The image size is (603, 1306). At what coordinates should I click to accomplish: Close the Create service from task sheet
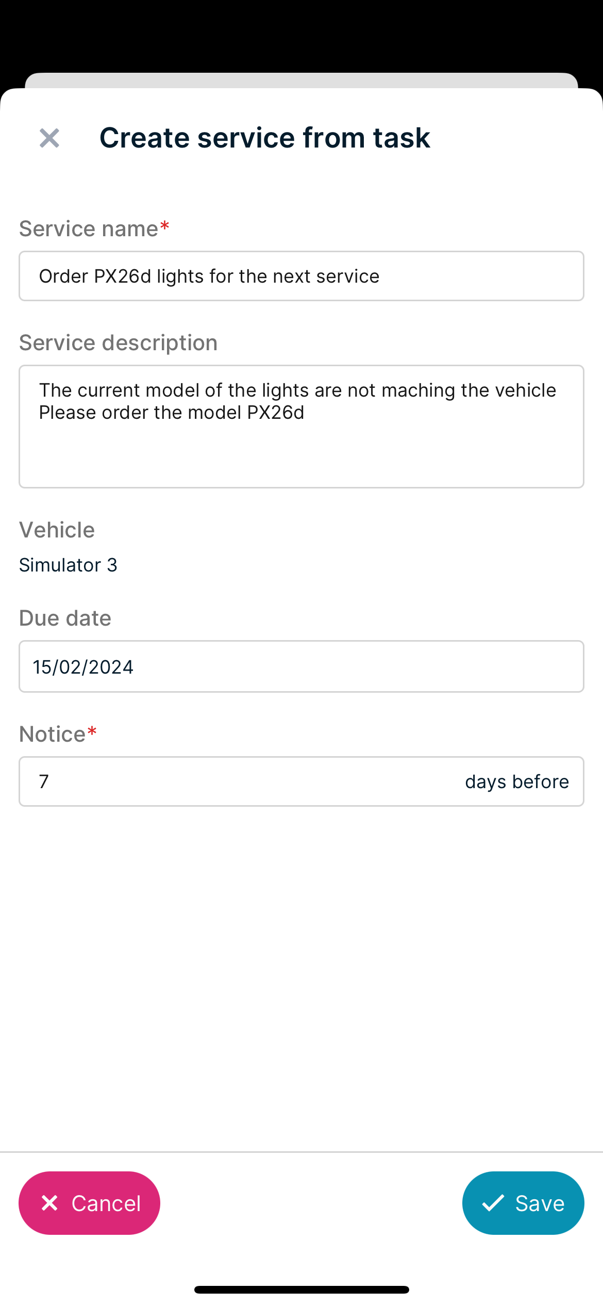click(49, 138)
